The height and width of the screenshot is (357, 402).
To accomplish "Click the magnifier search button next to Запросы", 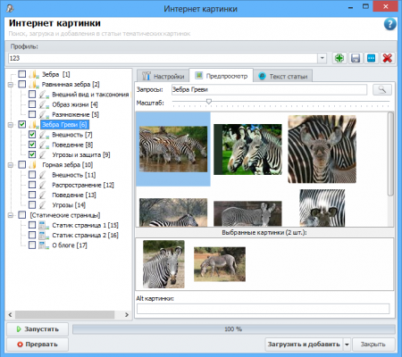I will tap(382, 89).
